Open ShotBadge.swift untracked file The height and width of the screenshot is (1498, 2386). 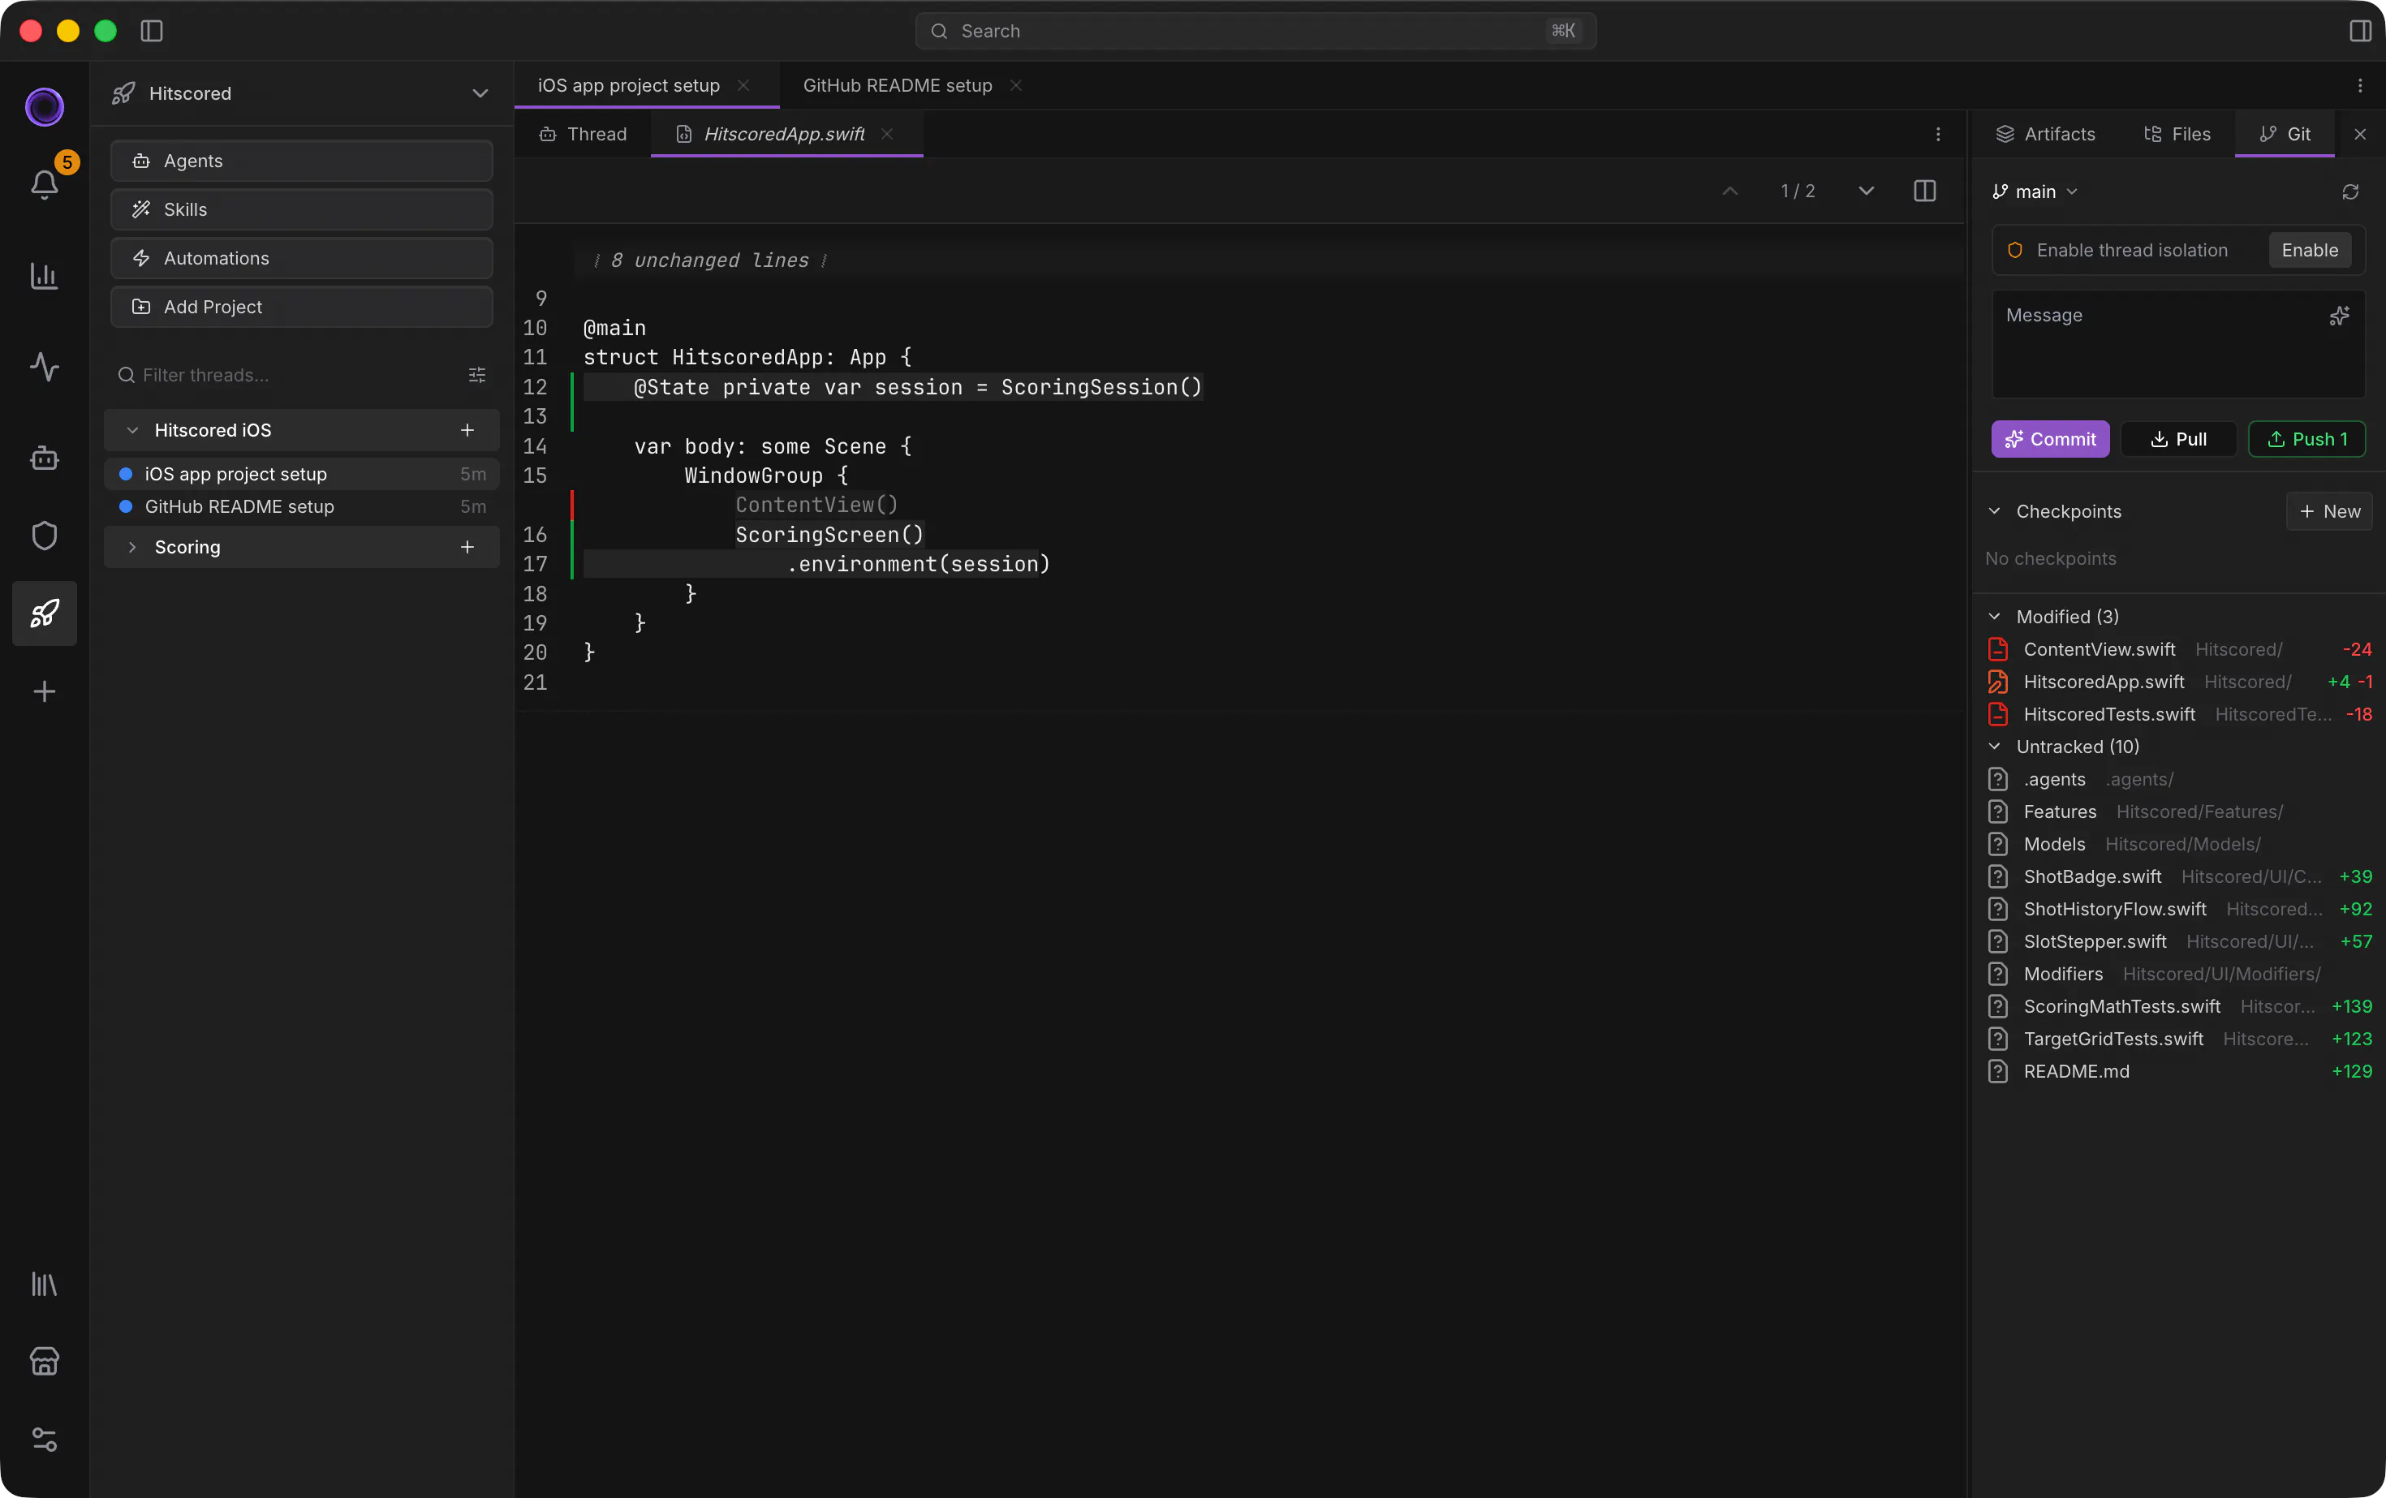[2178, 876]
